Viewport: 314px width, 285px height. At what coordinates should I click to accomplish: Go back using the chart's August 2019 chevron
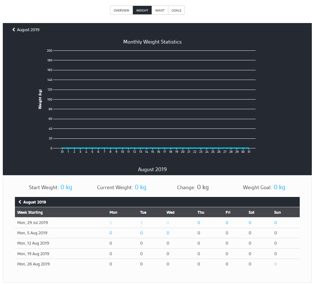click(14, 30)
